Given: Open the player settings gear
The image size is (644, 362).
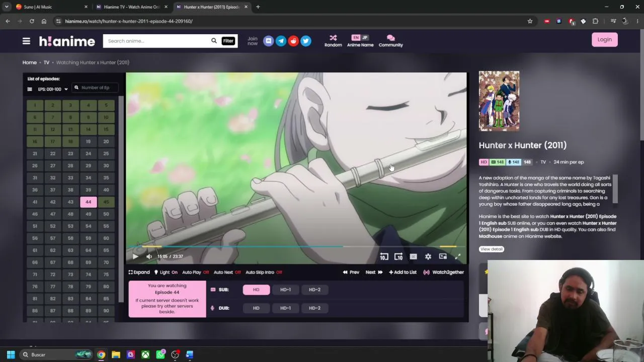Looking at the screenshot, I should 428,256.
